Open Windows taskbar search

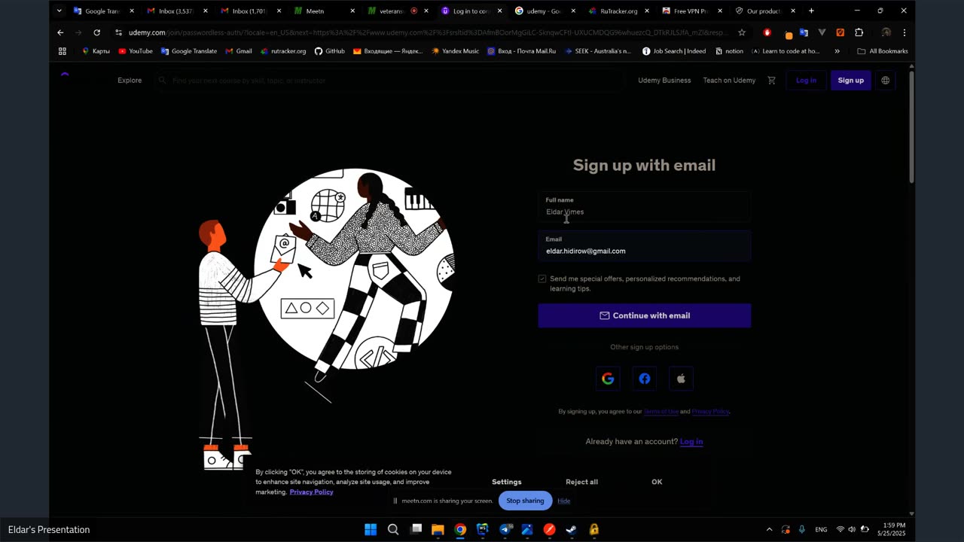393,529
